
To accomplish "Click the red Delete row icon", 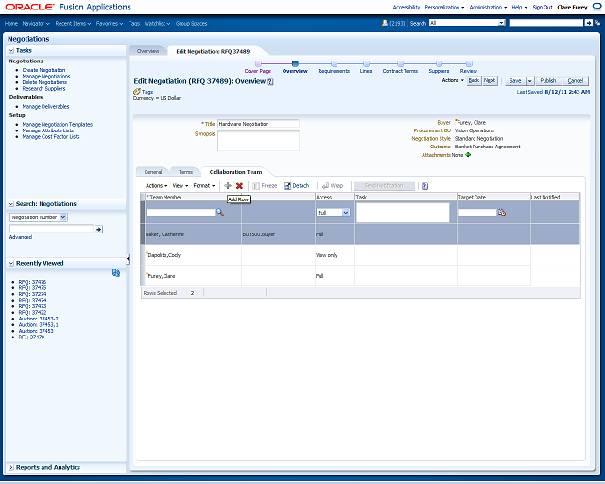I will tap(239, 185).
